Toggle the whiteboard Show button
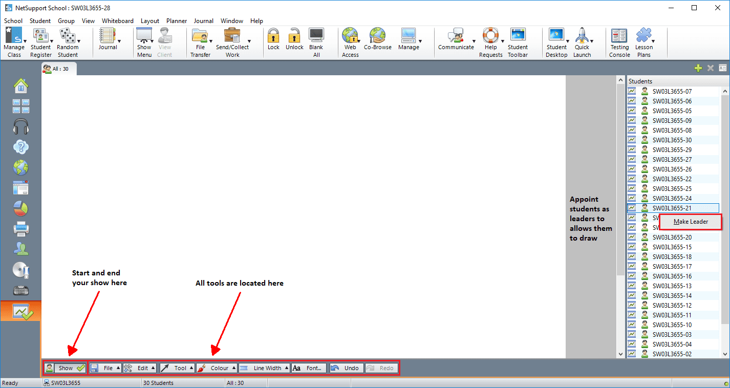The height and width of the screenshot is (388, 730). 65,368
